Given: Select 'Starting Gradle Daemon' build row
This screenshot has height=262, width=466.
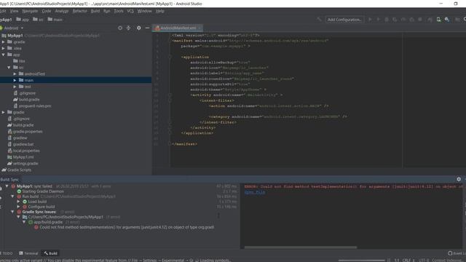Looking at the screenshot, I should pos(43,191).
